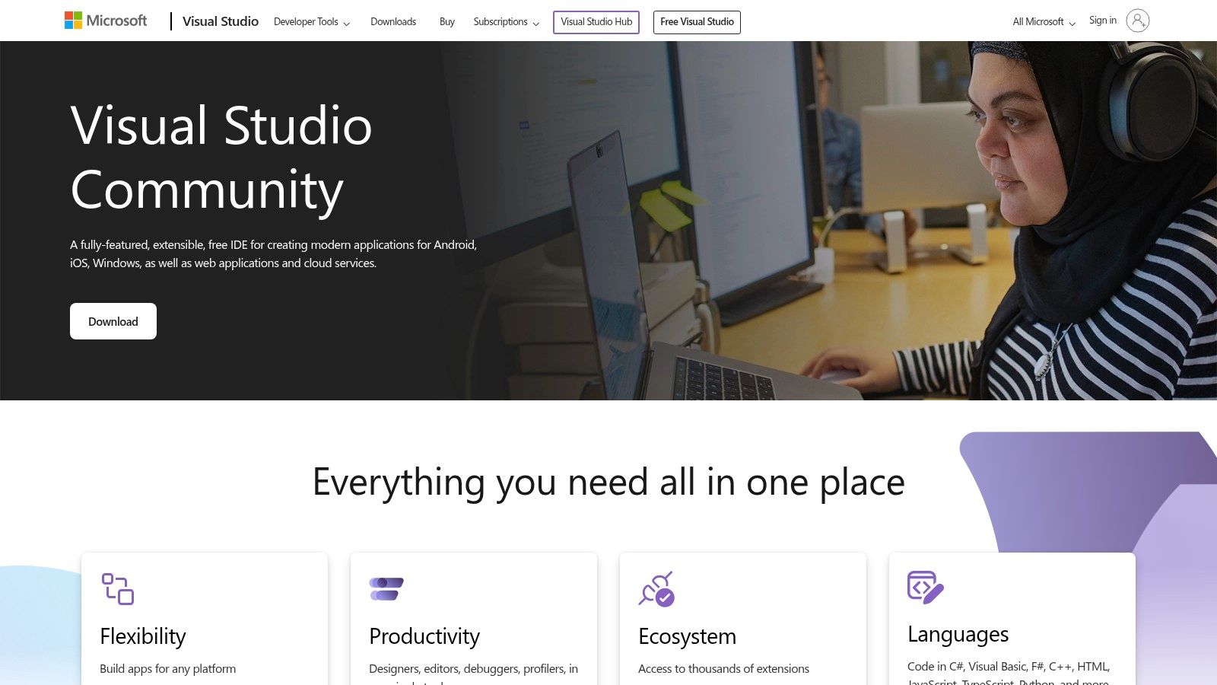Go to the Downloads page
This screenshot has height=685, width=1217.
[x=393, y=22]
